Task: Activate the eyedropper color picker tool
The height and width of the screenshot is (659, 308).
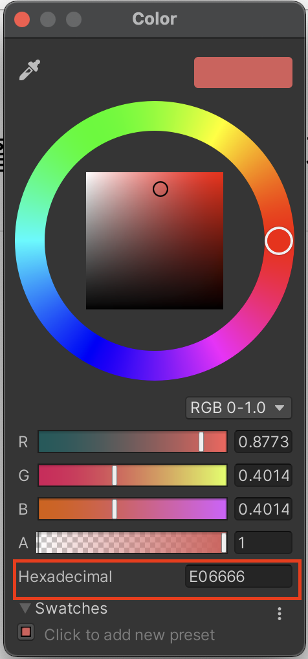Action: point(30,70)
